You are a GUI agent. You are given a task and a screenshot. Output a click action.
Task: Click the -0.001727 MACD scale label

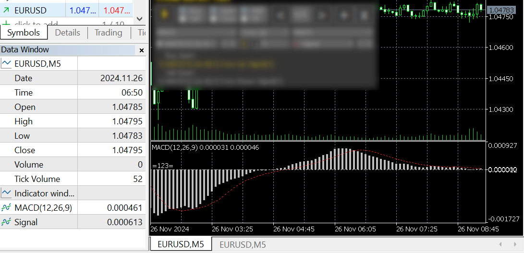click(503, 219)
